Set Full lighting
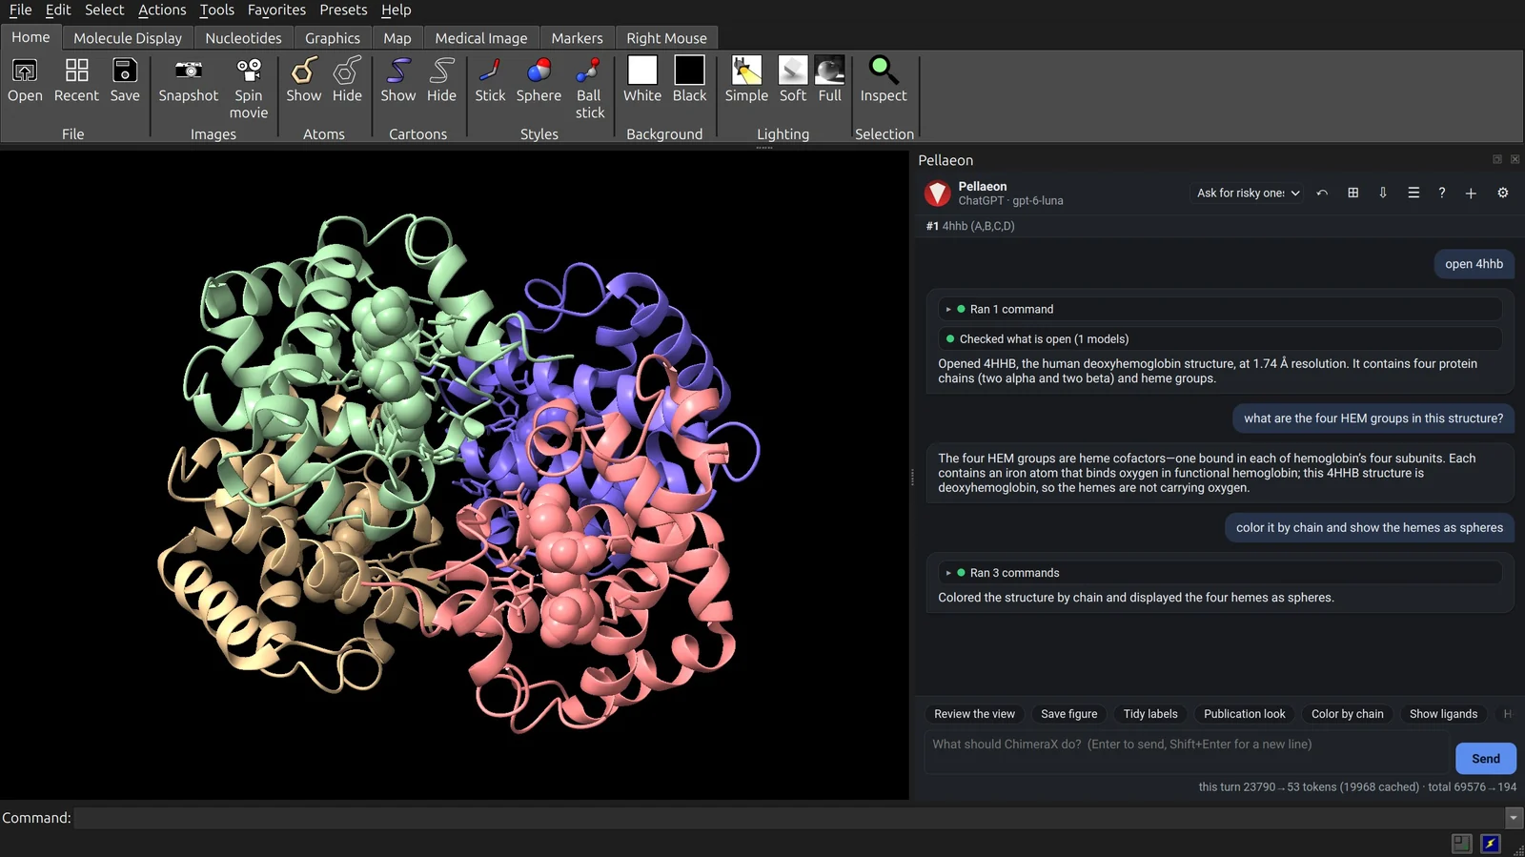1525x857 pixels. 830,71
